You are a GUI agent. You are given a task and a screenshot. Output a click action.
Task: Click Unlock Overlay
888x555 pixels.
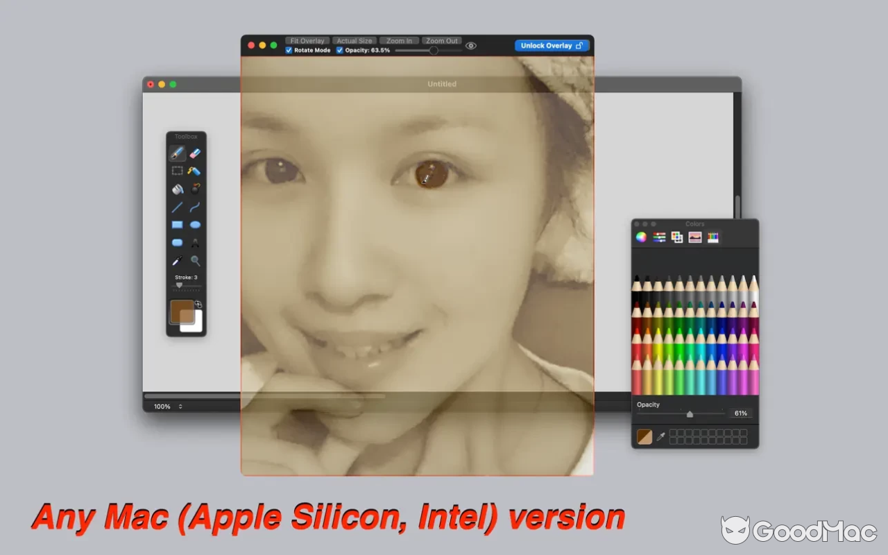(552, 45)
